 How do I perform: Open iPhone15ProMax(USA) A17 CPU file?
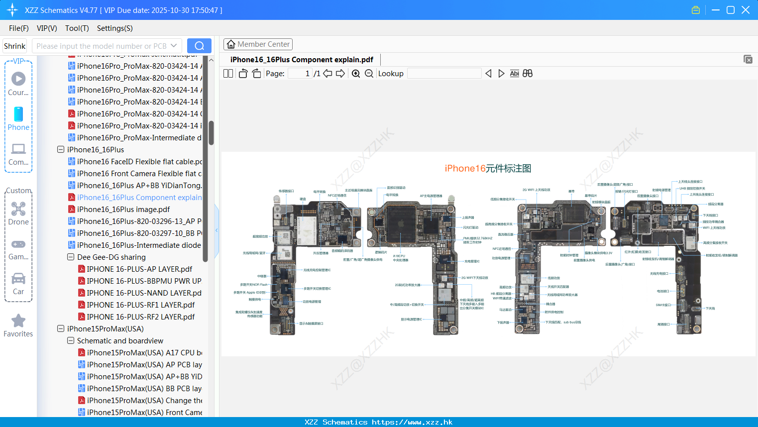coord(140,352)
